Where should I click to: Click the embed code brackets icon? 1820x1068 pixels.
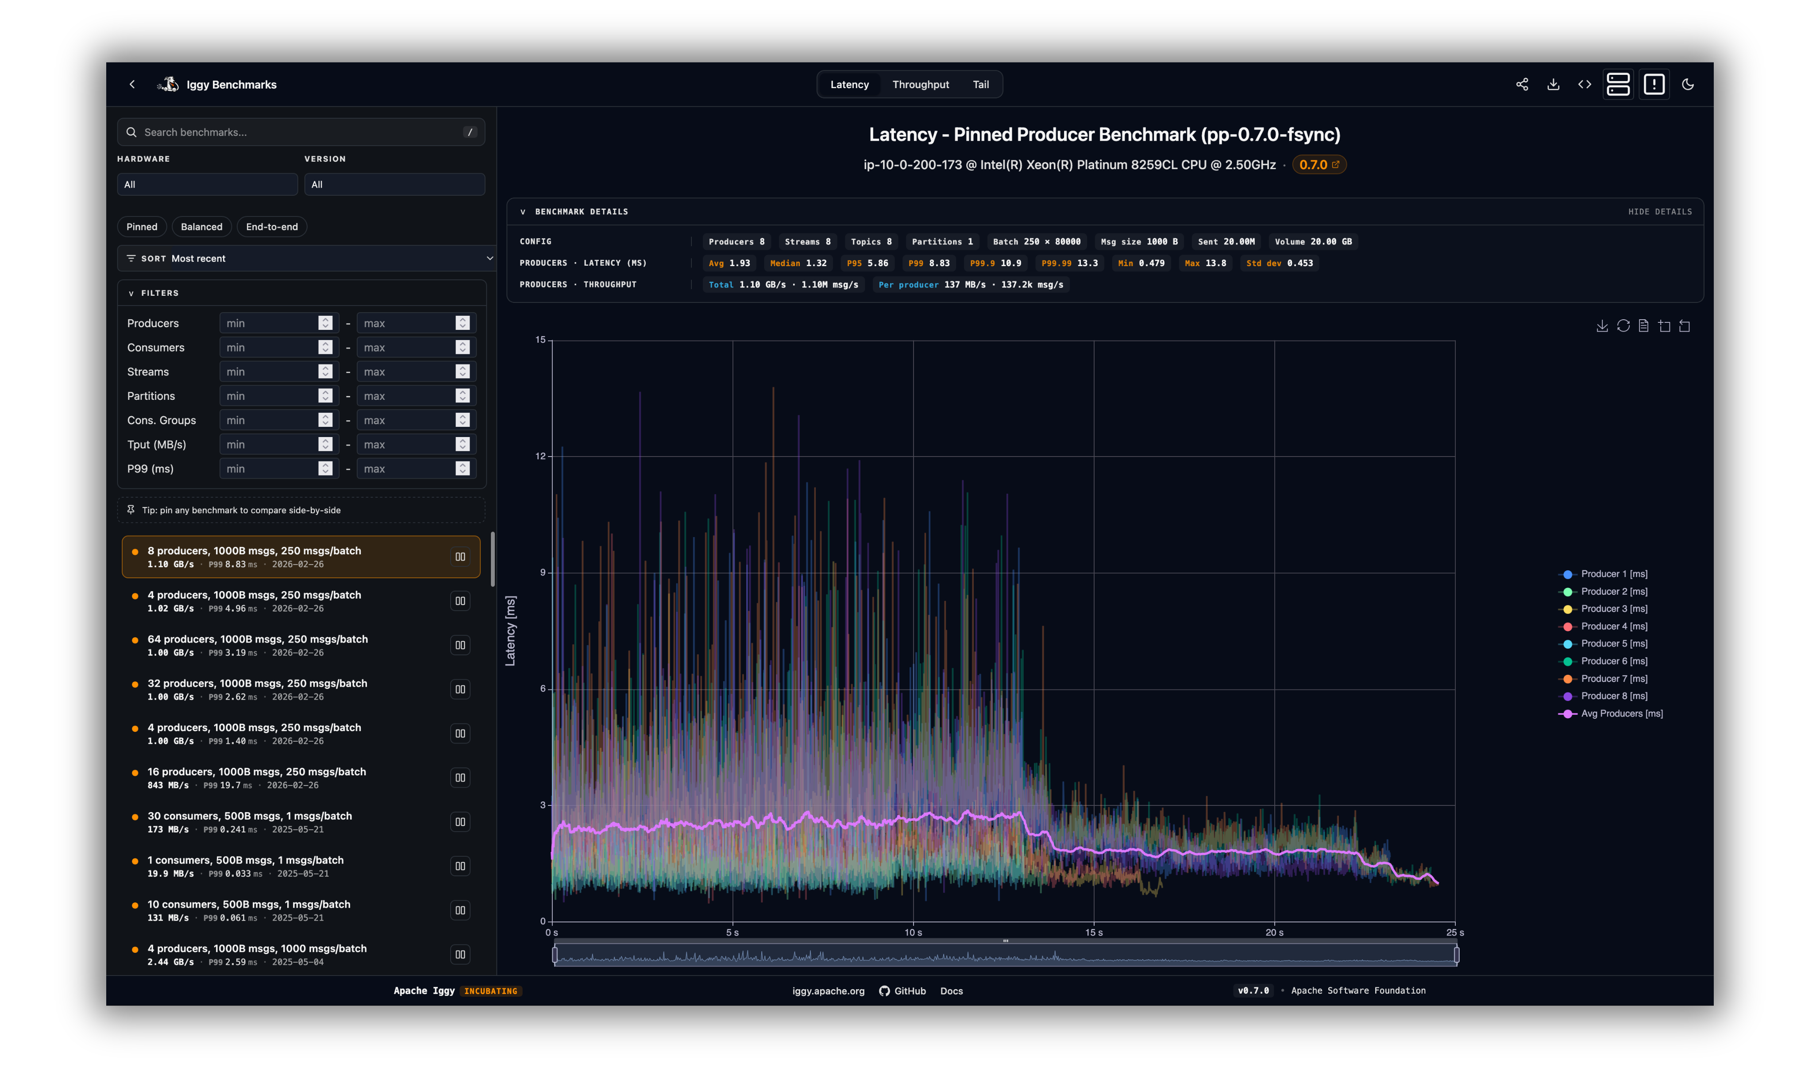coord(1585,85)
